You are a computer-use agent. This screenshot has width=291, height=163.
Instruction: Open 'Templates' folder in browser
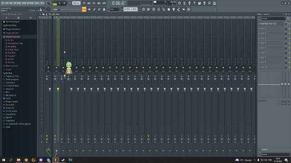point(10,121)
